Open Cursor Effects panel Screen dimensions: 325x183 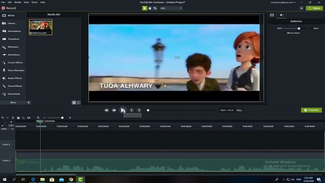tap(12, 63)
